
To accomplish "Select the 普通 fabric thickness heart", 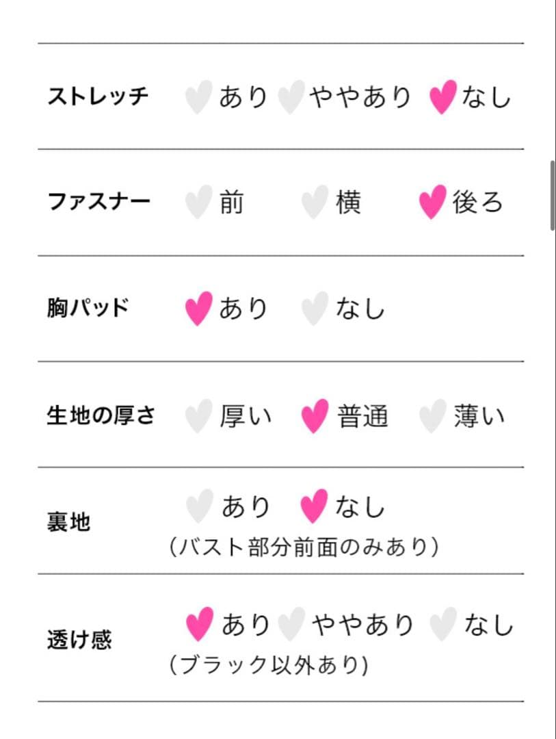I will (314, 416).
